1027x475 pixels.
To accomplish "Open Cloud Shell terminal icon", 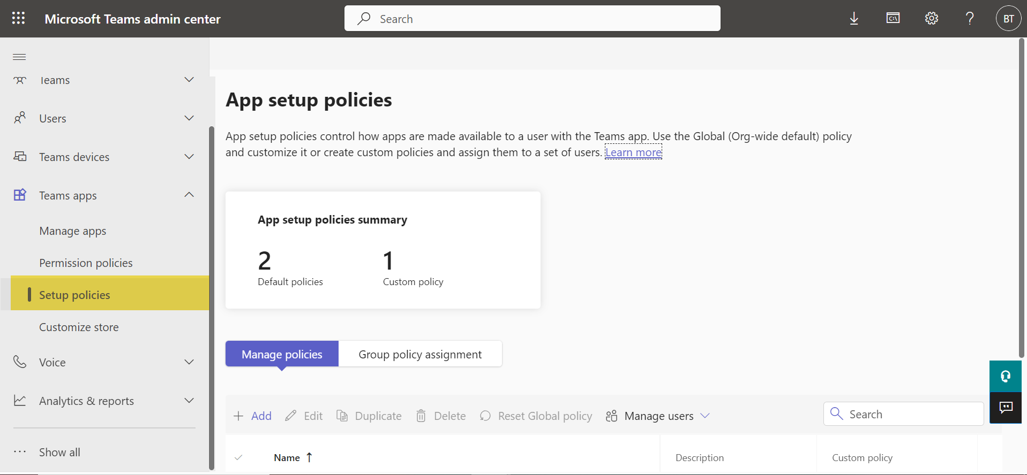I will pyautogui.click(x=893, y=18).
